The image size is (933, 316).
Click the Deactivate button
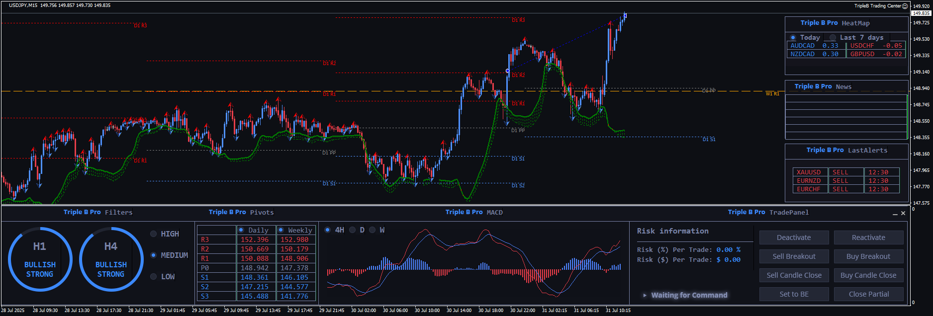click(x=794, y=237)
